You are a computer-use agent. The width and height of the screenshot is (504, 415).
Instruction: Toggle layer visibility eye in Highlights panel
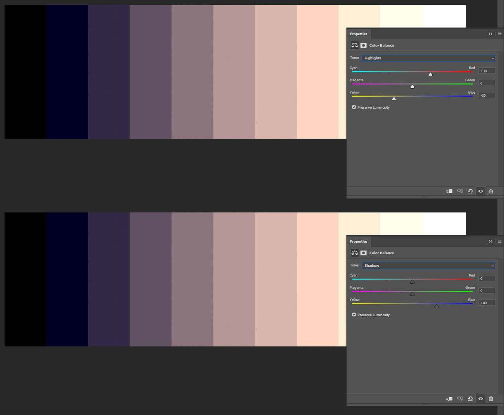(x=481, y=191)
